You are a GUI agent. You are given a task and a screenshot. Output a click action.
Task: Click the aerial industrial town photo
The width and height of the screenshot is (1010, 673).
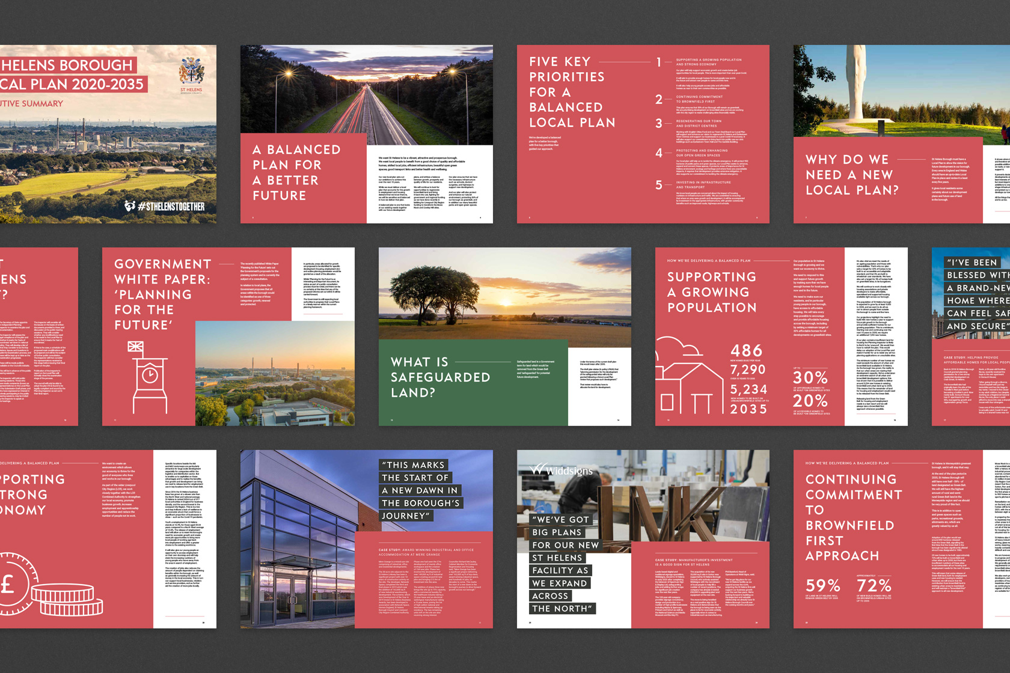(275, 373)
